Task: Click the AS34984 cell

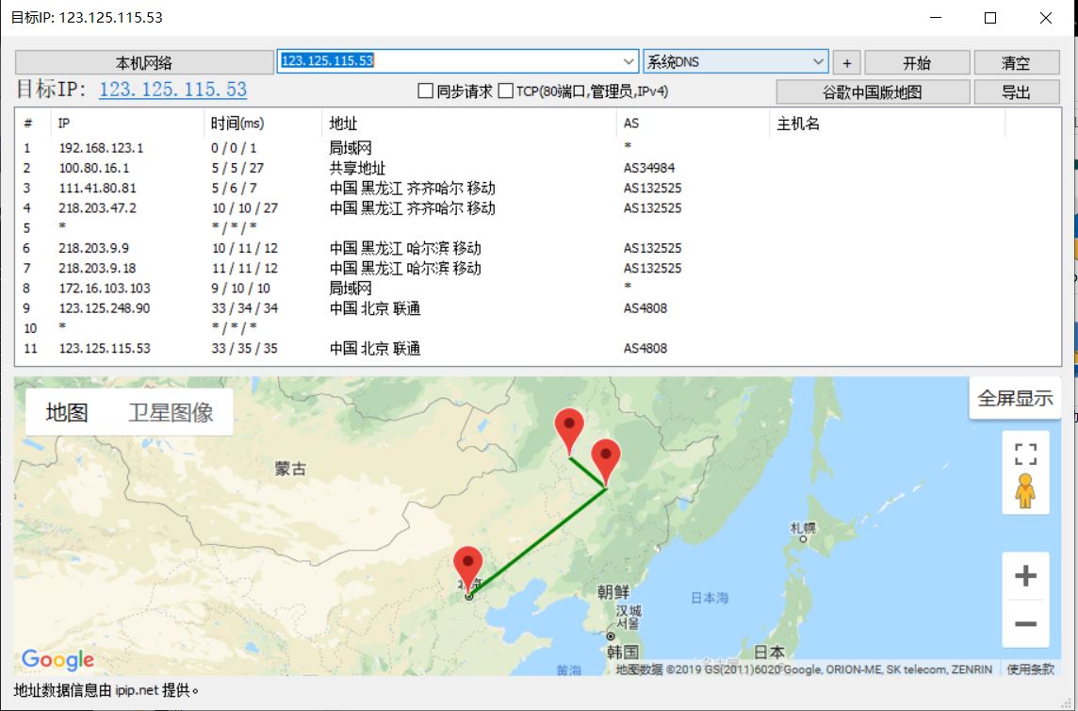Action: [x=649, y=168]
